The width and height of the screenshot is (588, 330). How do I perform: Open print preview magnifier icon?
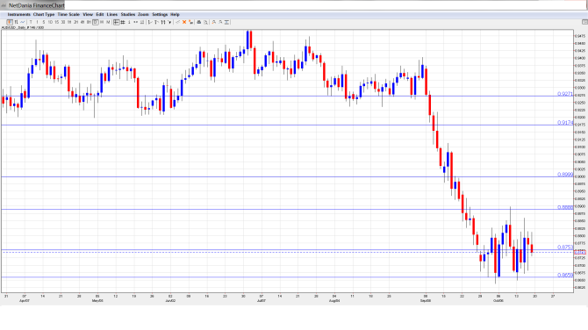tap(206, 22)
